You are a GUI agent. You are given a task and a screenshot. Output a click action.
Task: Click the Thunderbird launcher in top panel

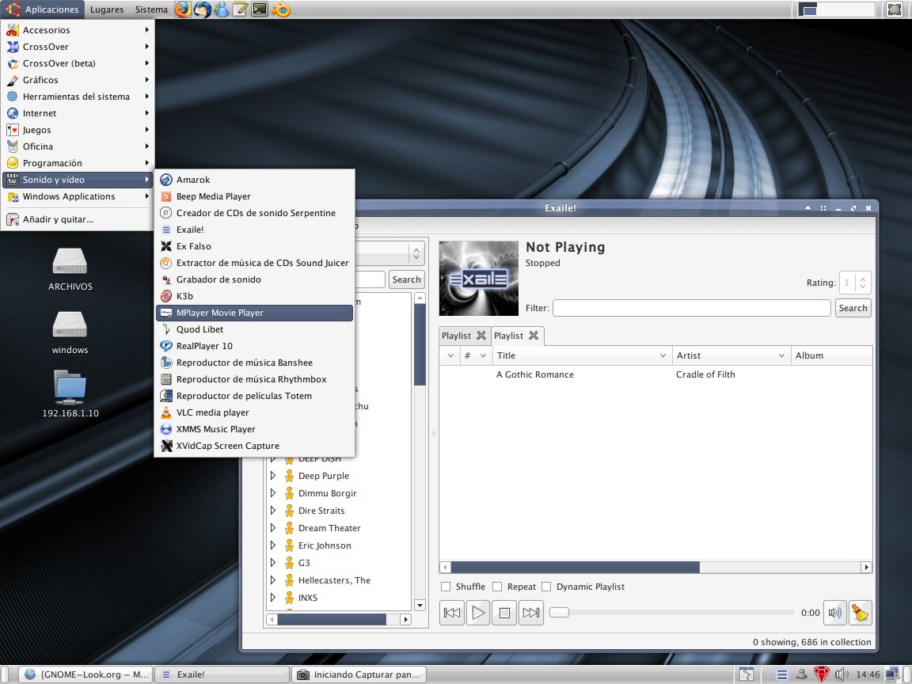203,9
